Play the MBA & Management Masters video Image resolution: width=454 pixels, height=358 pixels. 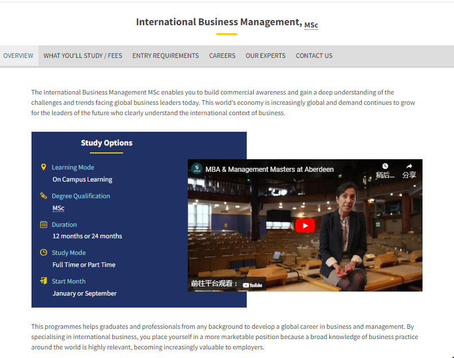pyautogui.click(x=305, y=225)
